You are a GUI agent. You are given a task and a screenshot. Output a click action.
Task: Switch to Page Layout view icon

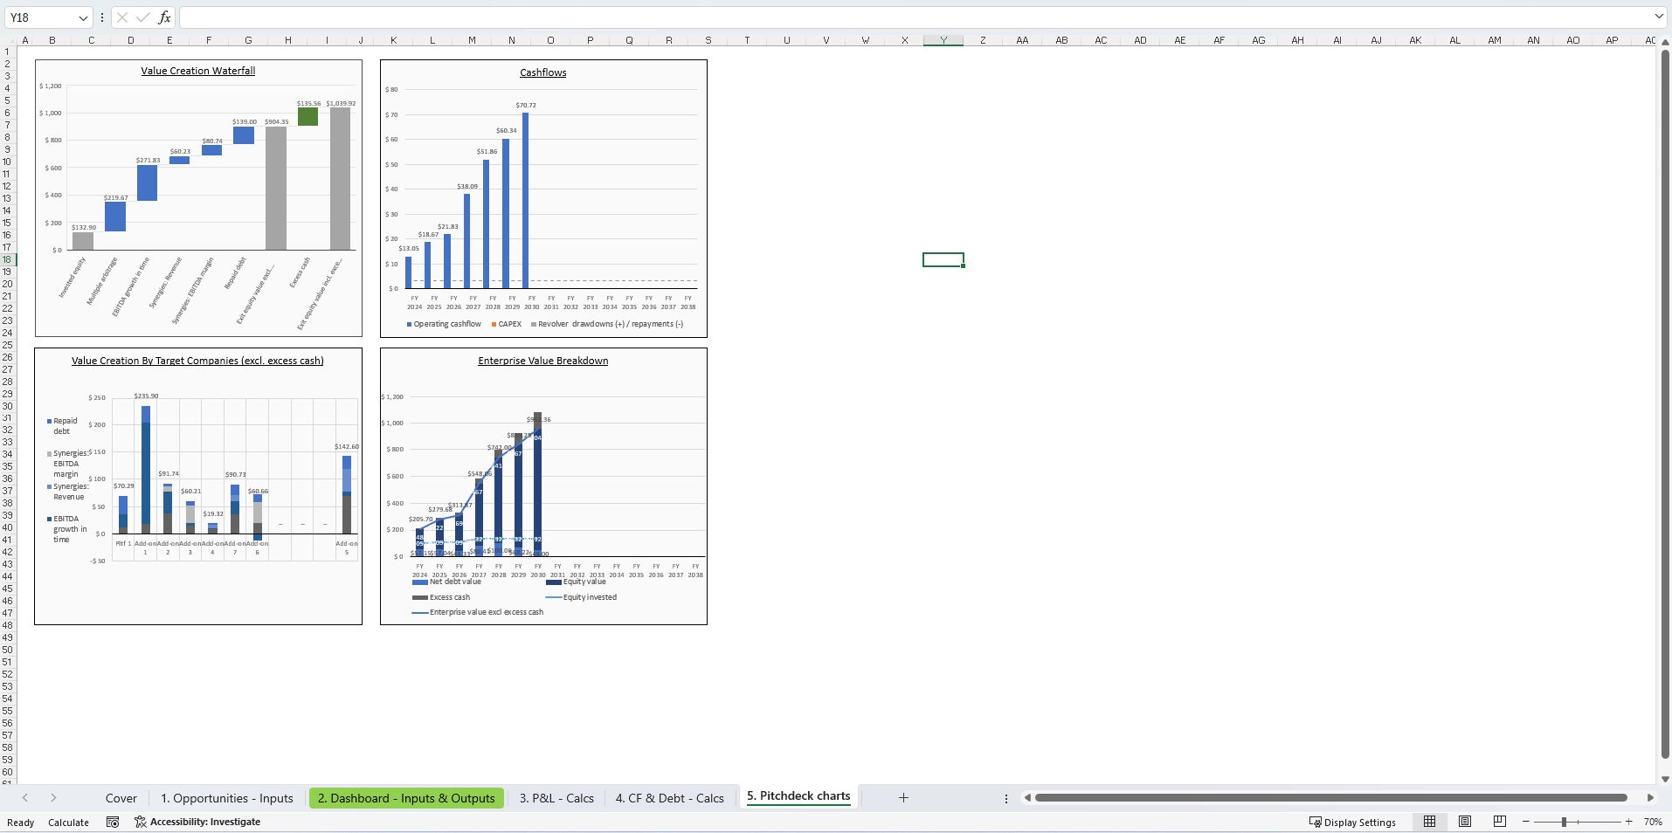(1464, 822)
